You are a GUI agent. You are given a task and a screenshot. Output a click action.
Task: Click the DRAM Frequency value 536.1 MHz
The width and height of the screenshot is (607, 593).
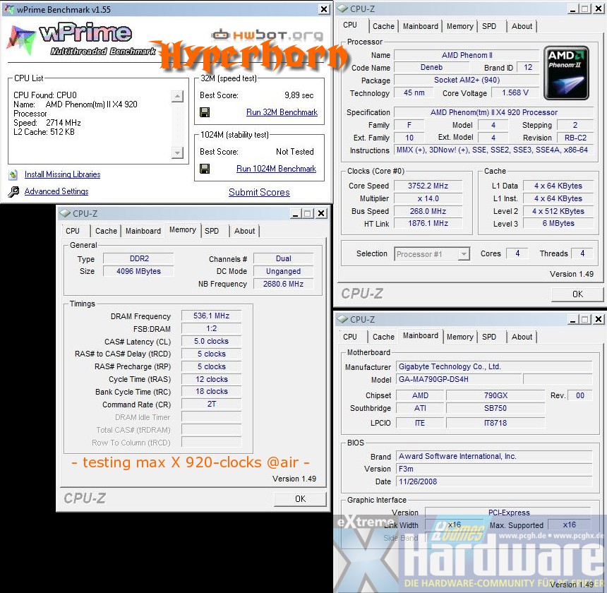pos(211,316)
